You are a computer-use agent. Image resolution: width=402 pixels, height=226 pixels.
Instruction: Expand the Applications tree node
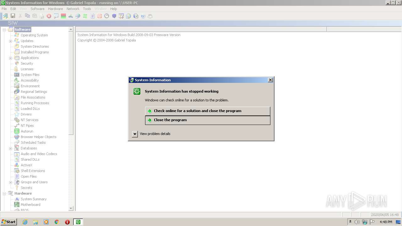10,58
